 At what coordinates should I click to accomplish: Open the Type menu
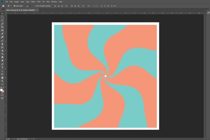[x=28, y=2]
